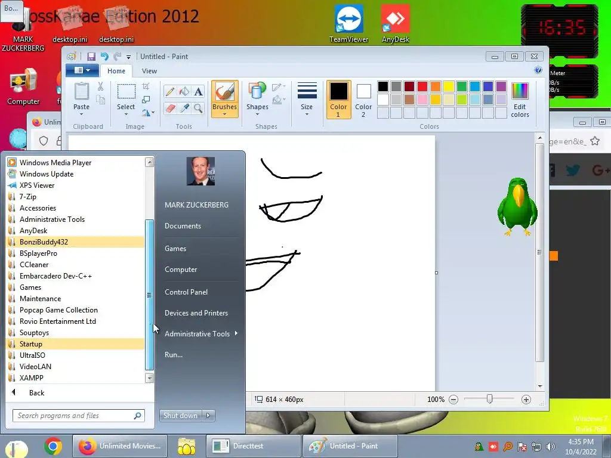The image size is (611, 458).
Task: Click the Paste clipboard icon
Action: (81, 92)
